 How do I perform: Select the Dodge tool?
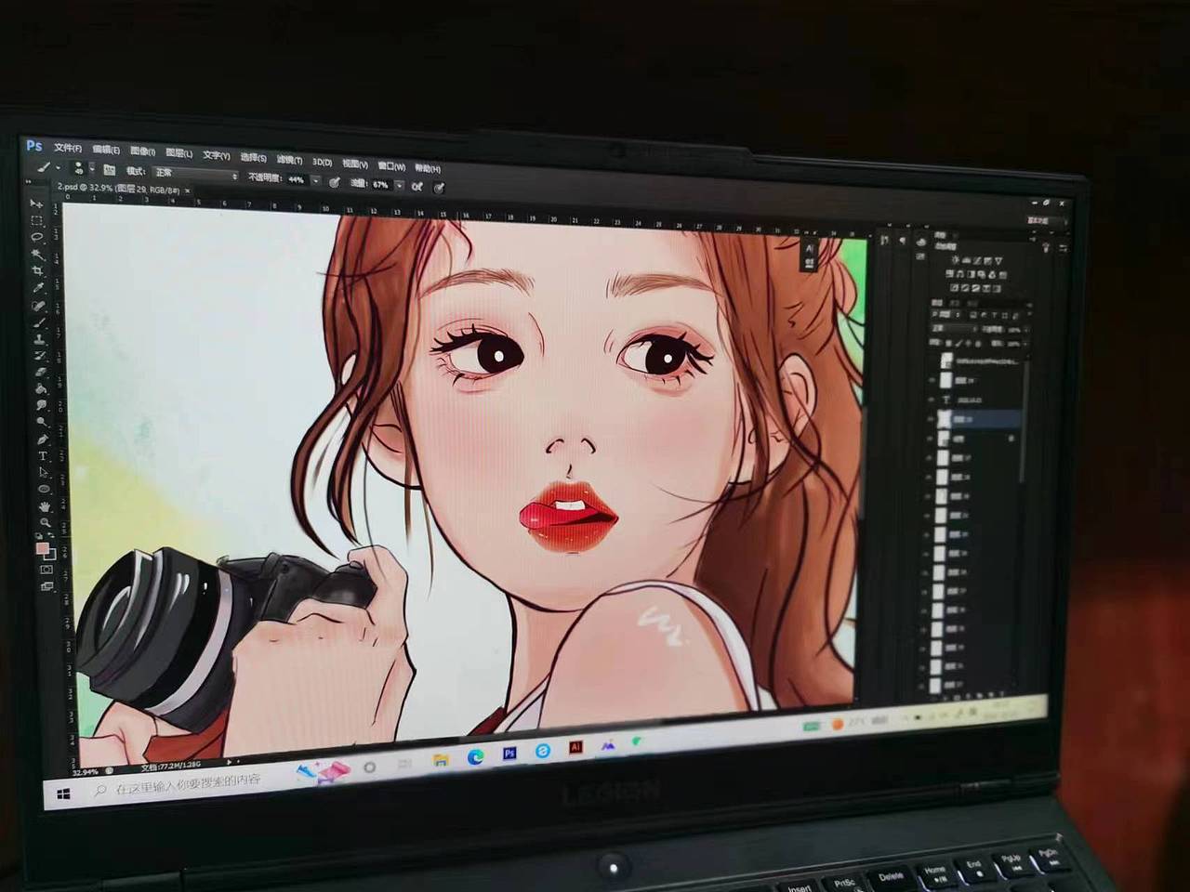click(x=42, y=422)
